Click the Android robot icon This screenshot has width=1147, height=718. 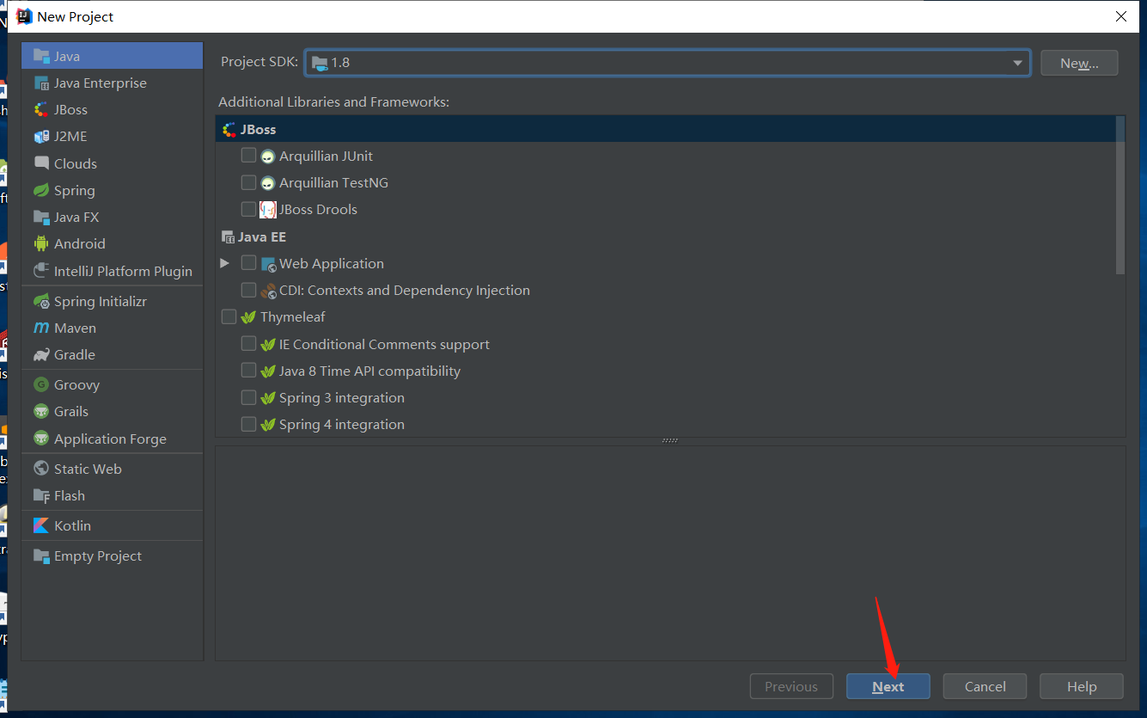pyautogui.click(x=40, y=243)
